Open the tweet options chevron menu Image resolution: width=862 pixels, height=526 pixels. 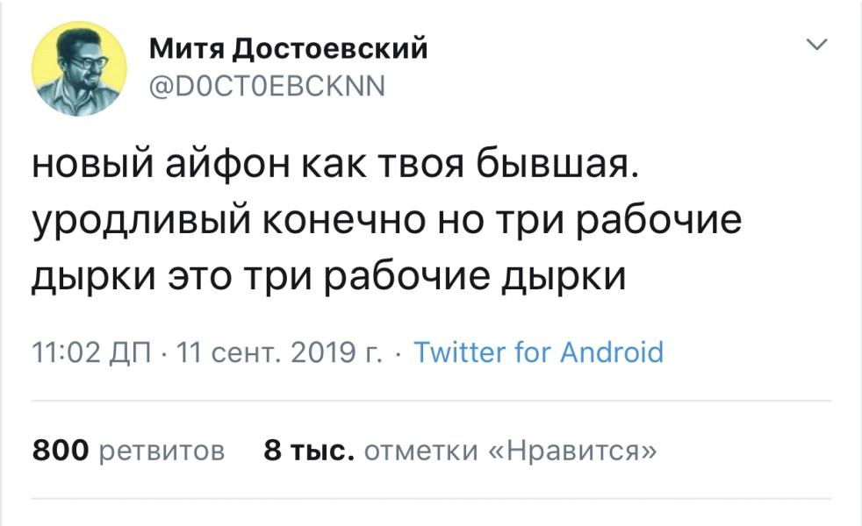[815, 46]
